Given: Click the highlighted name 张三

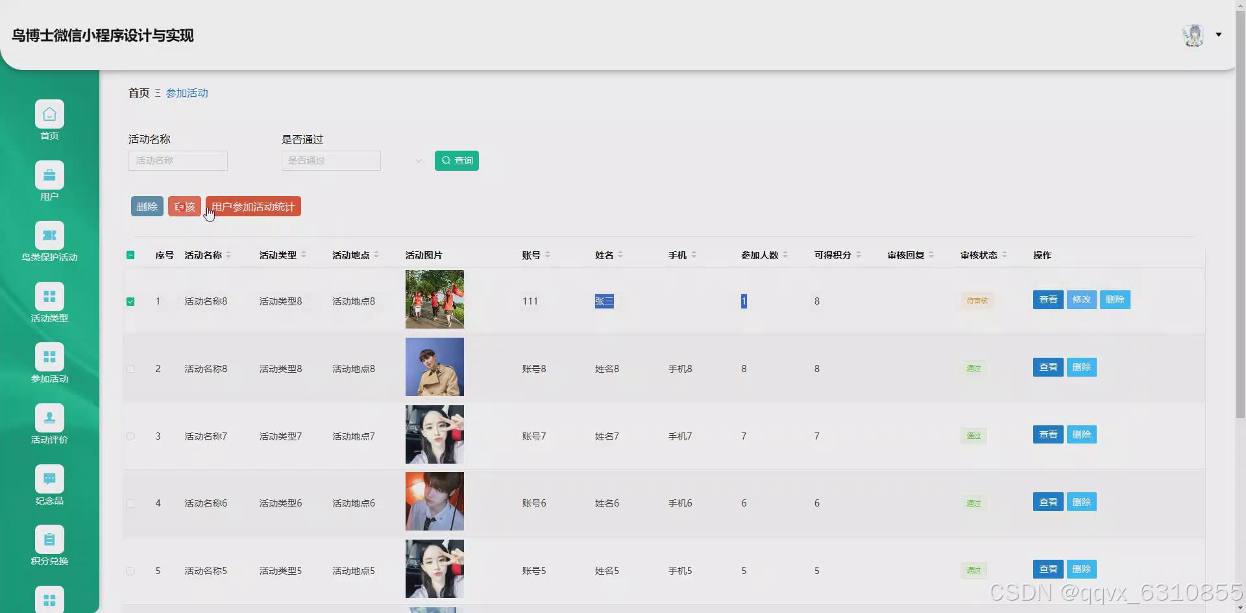Looking at the screenshot, I should pos(604,301).
